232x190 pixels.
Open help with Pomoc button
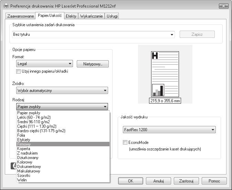point(214,181)
